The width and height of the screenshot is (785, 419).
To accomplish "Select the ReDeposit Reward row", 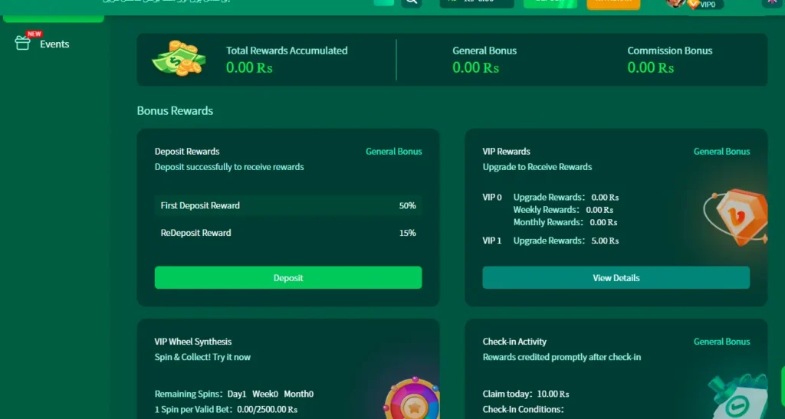I will pyautogui.click(x=288, y=233).
